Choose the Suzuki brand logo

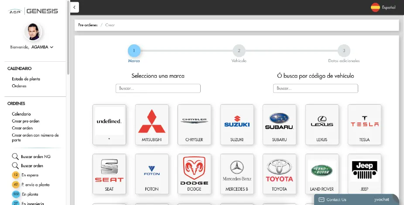pos(237,121)
